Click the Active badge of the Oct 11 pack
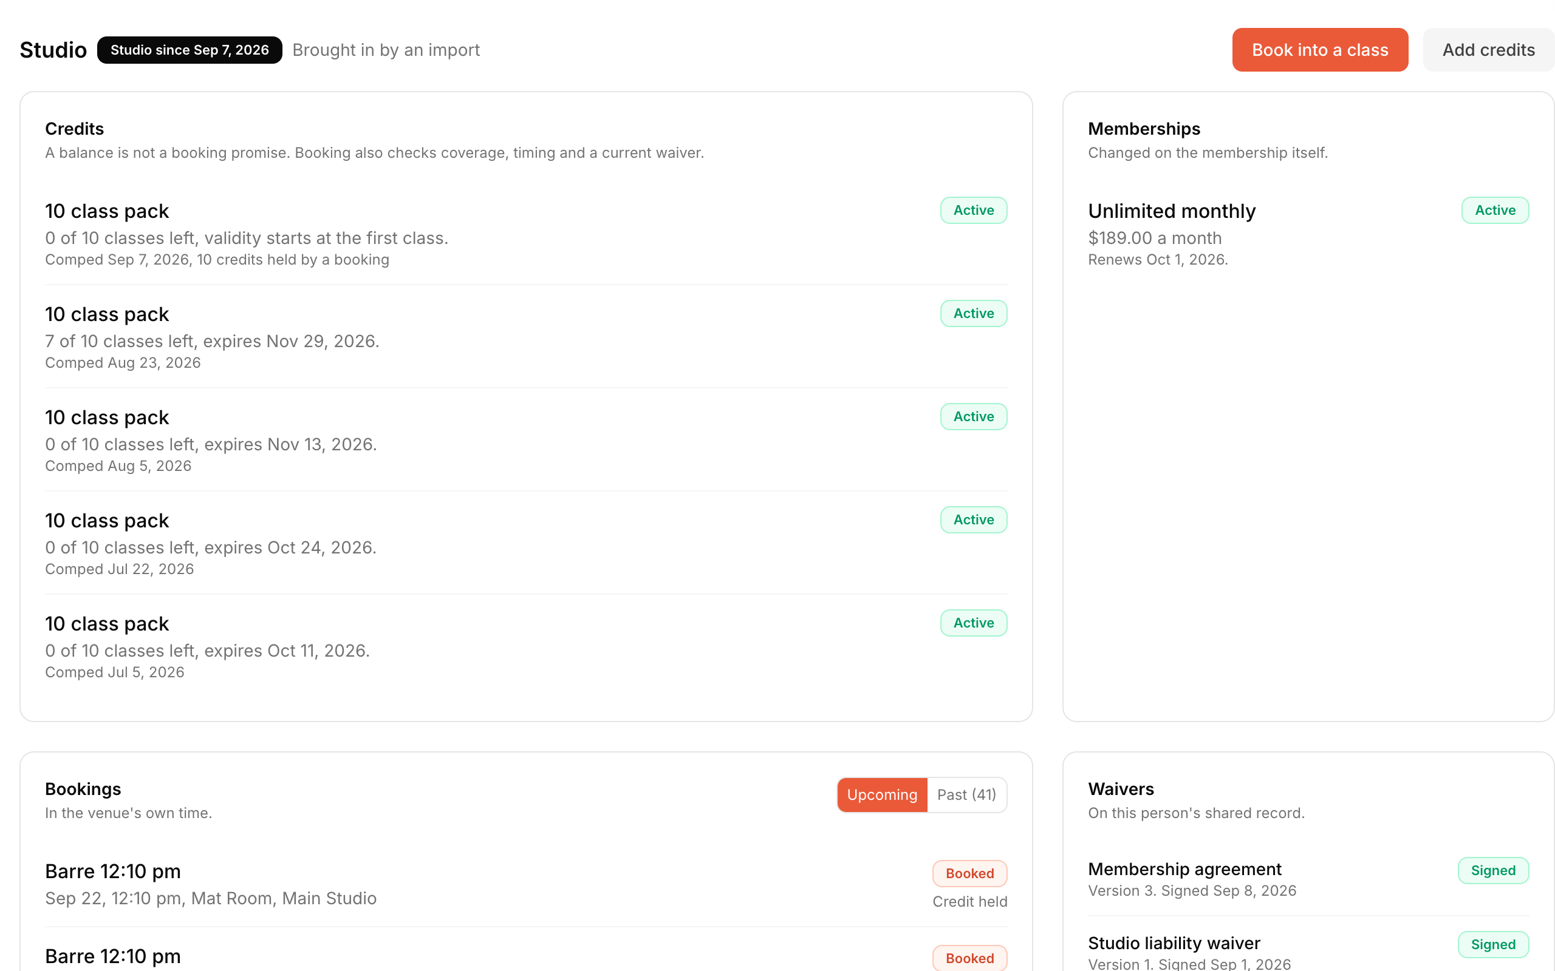 coord(974,623)
